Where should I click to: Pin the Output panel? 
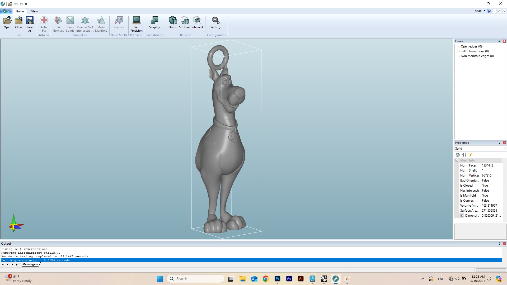tap(499, 244)
